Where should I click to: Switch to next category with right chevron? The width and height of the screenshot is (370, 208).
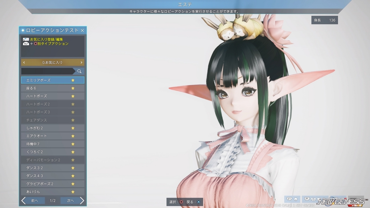(81, 63)
